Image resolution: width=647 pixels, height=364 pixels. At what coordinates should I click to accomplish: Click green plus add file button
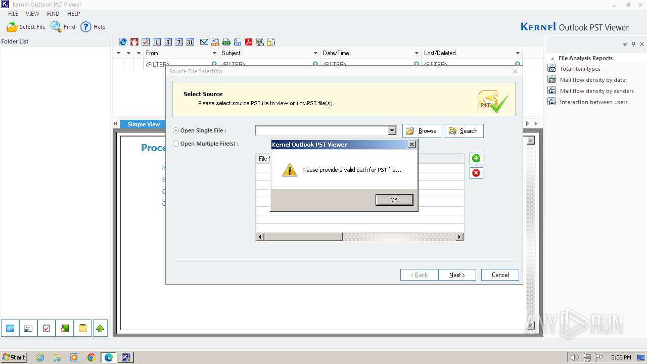(476, 158)
